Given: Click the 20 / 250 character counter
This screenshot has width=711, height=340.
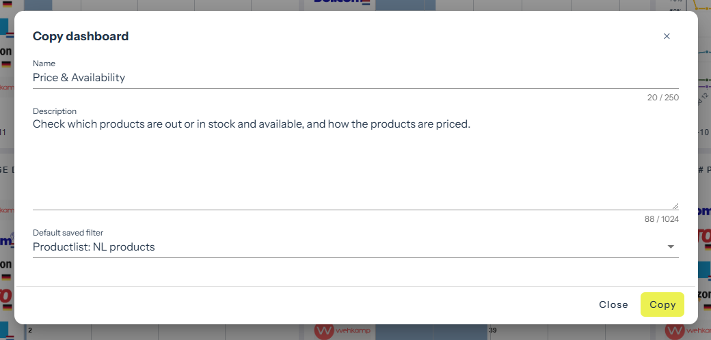Looking at the screenshot, I should [x=662, y=98].
